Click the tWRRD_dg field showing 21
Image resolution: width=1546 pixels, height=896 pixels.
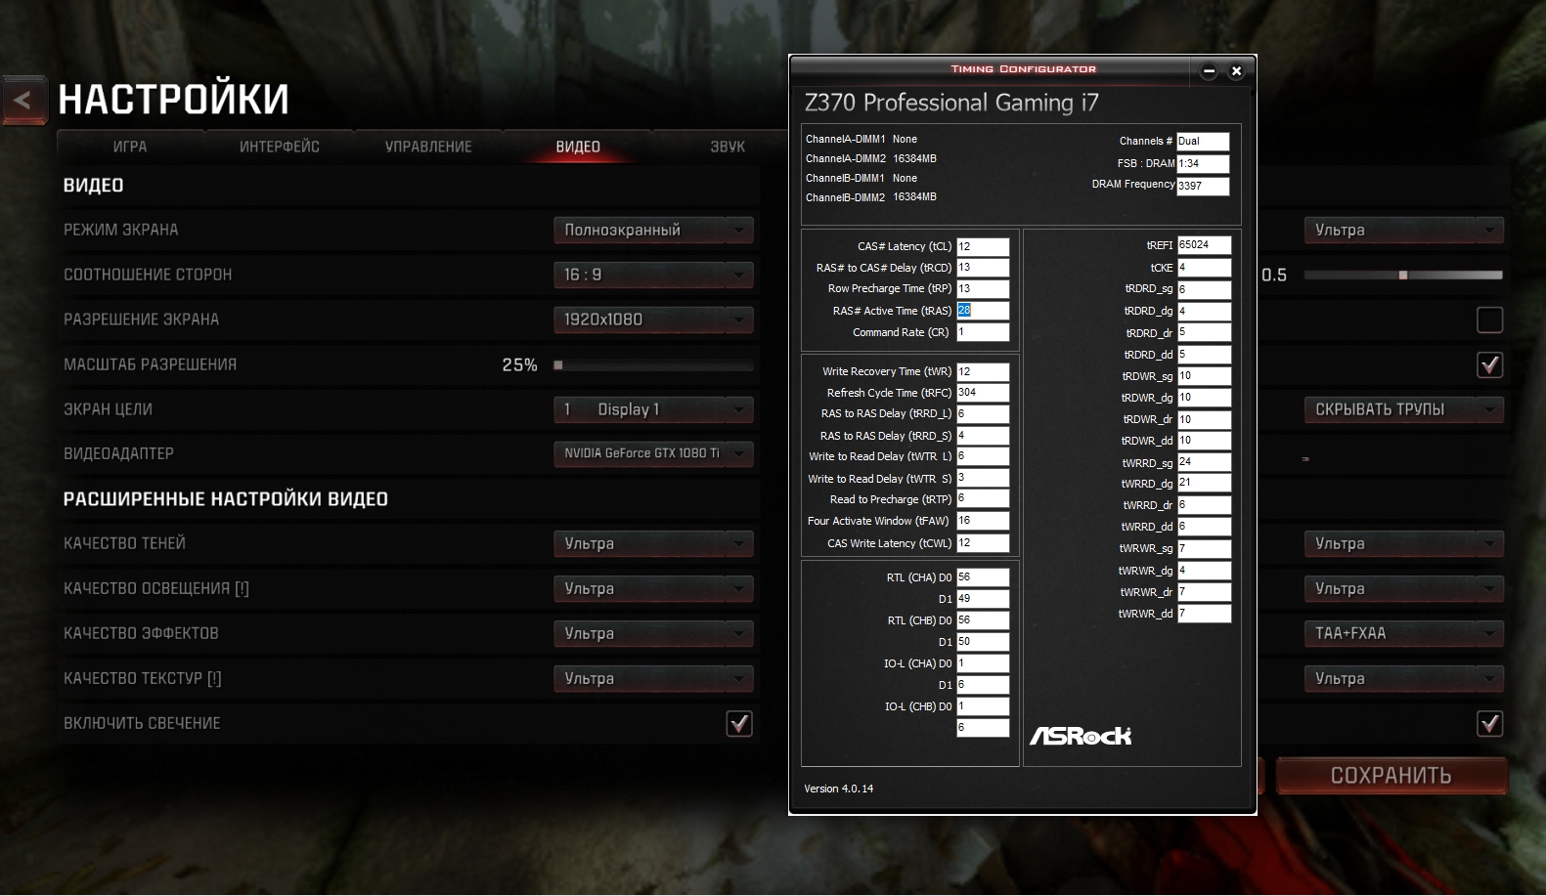pos(1204,483)
